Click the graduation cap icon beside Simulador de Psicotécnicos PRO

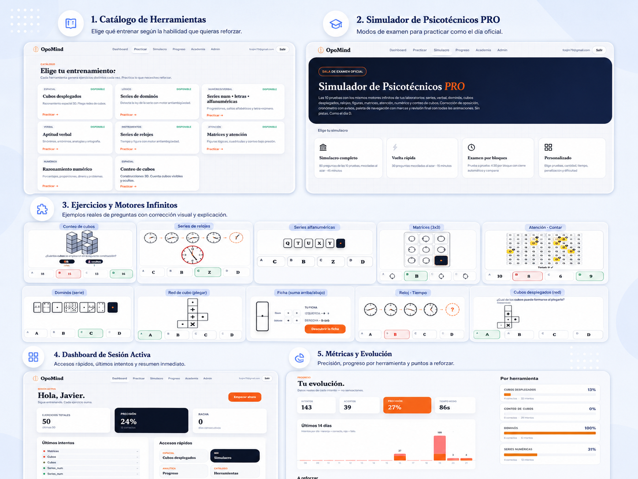(x=336, y=24)
